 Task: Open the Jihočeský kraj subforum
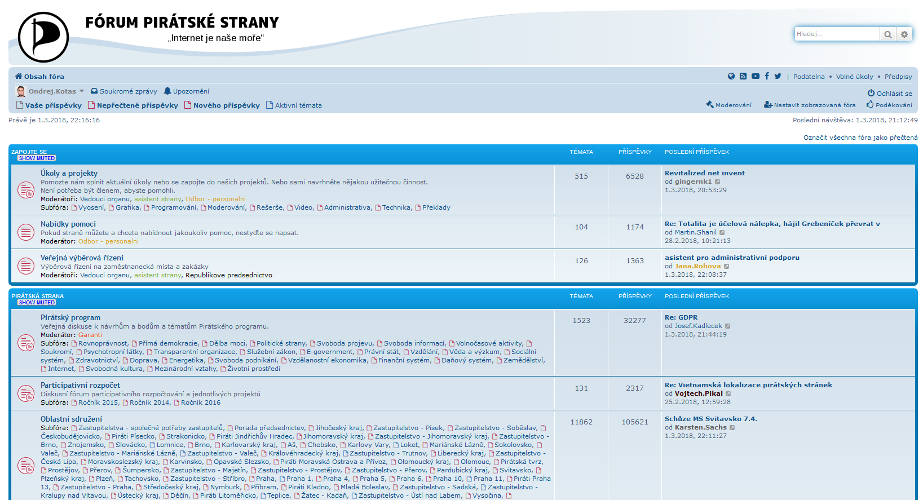click(339, 428)
